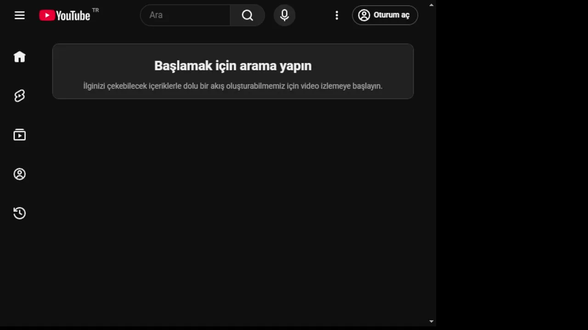Image resolution: width=588 pixels, height=330 pixels.
Task: Start voice search with microphone icon
Action: tap(284, 15)
